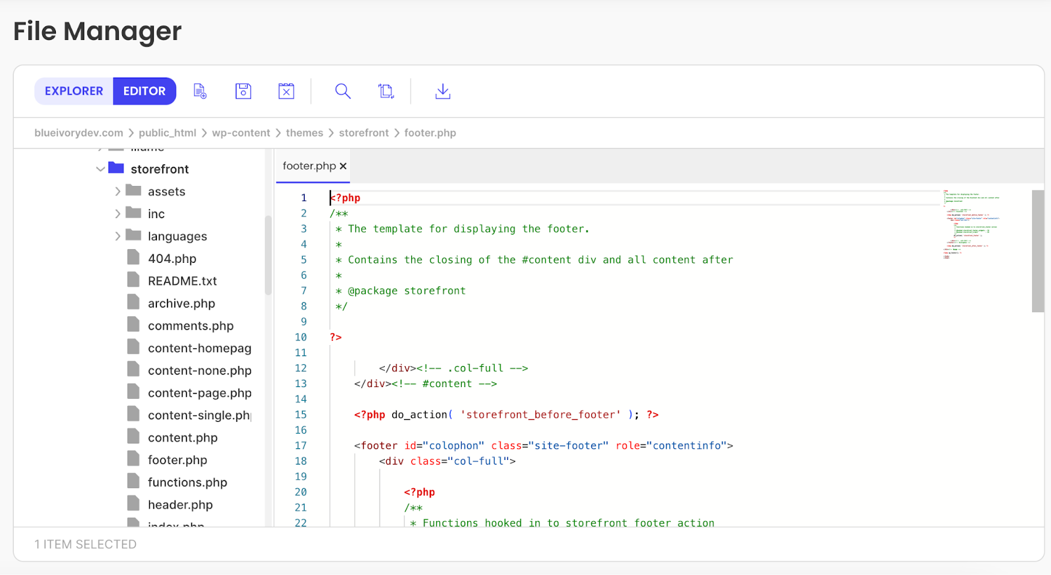1051x575 pixels.
Task: Select the storefront folder icon
Action: pos(116,168)
